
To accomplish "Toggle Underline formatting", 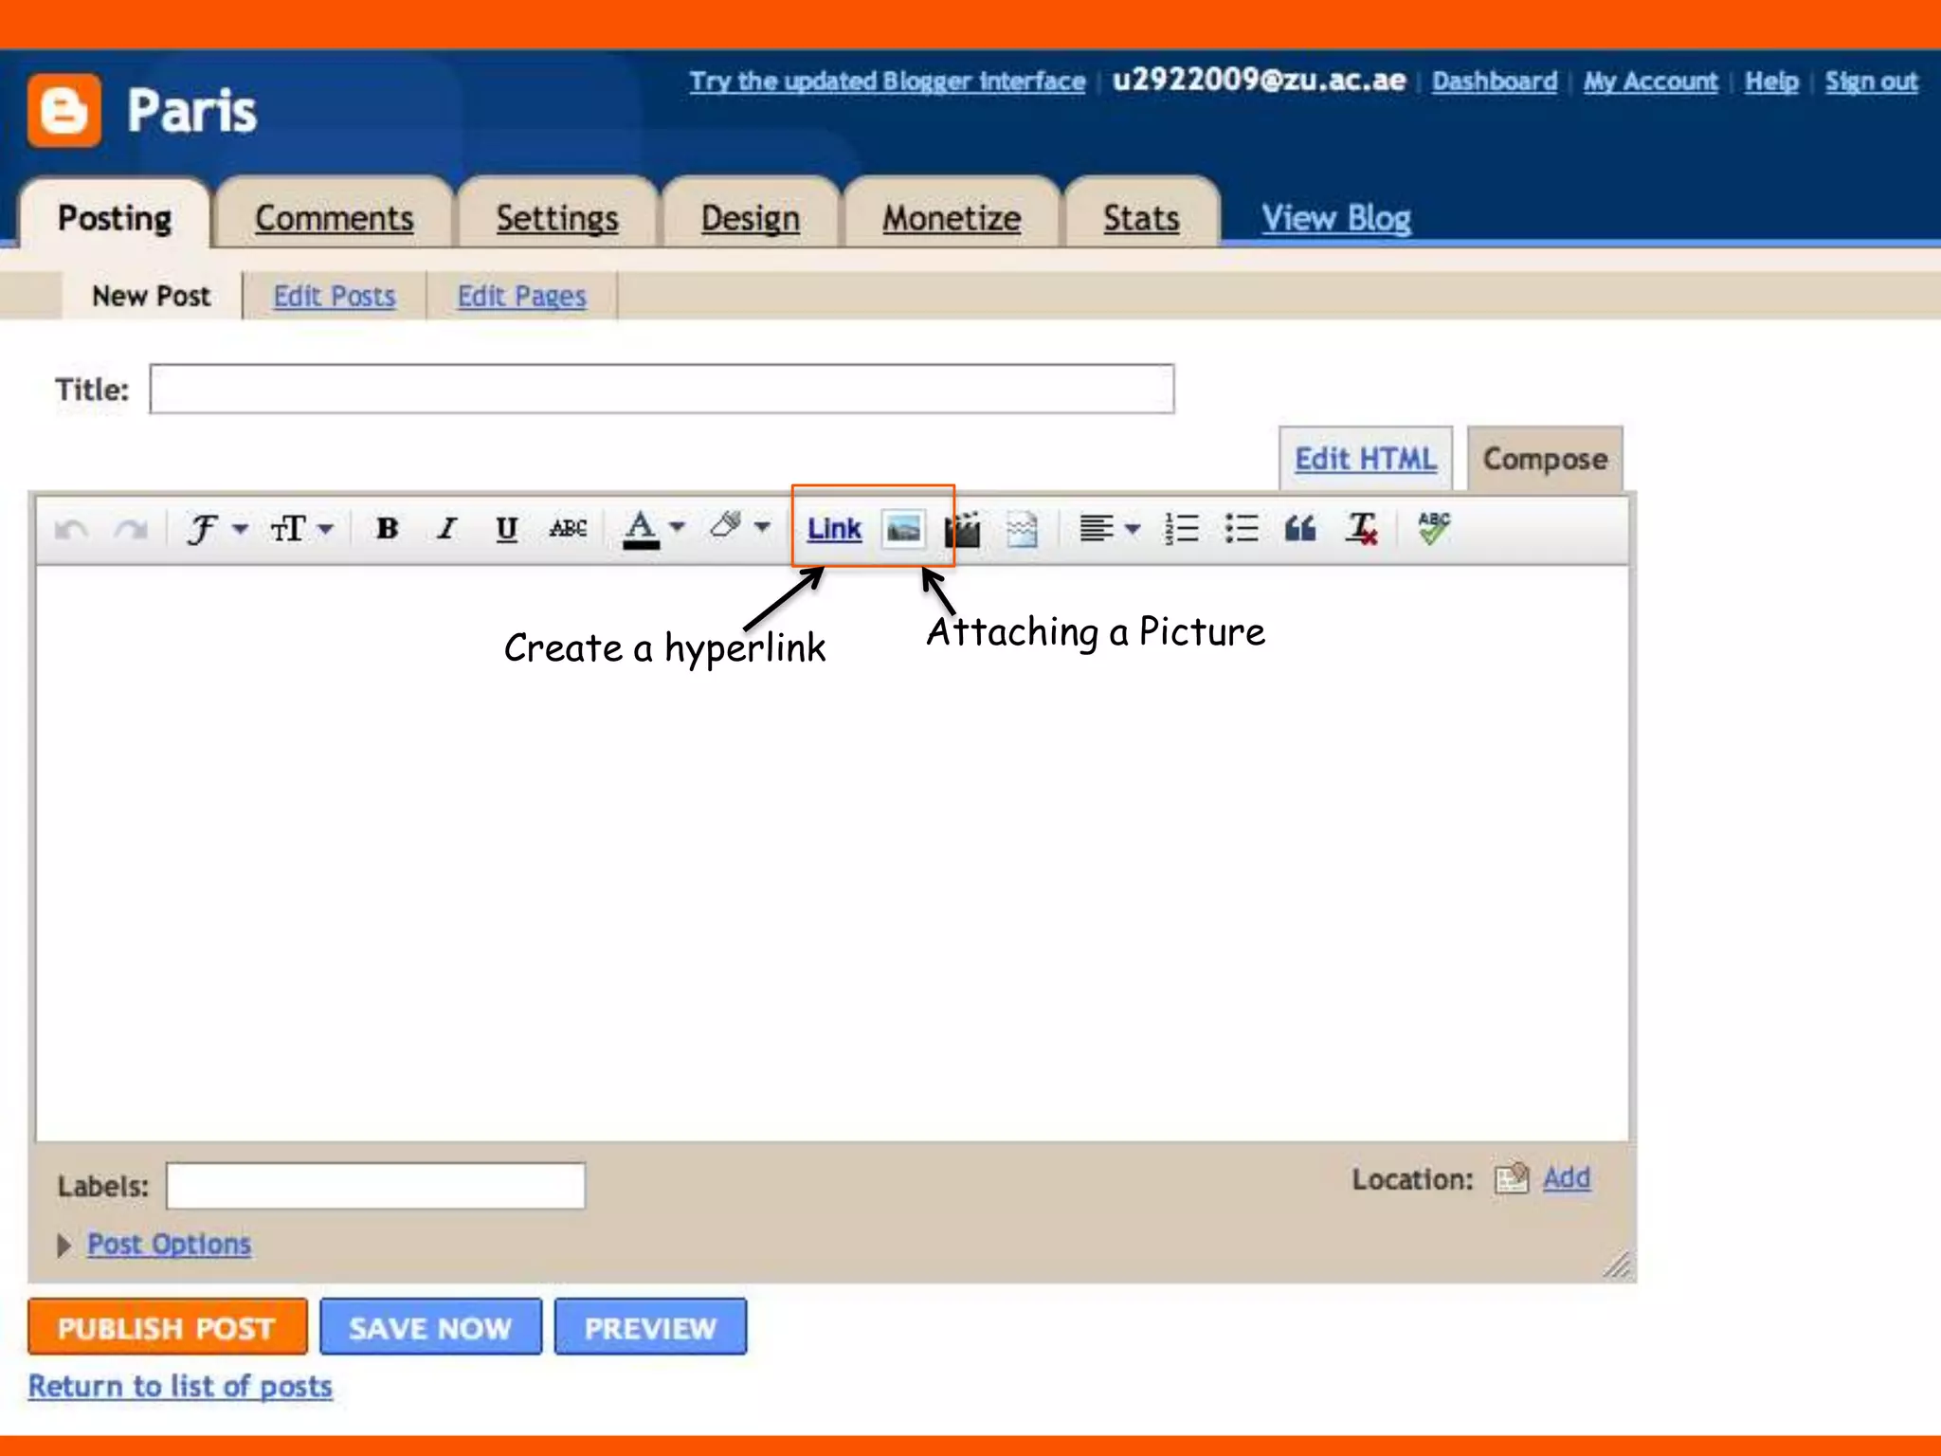I will pos(507,529).
